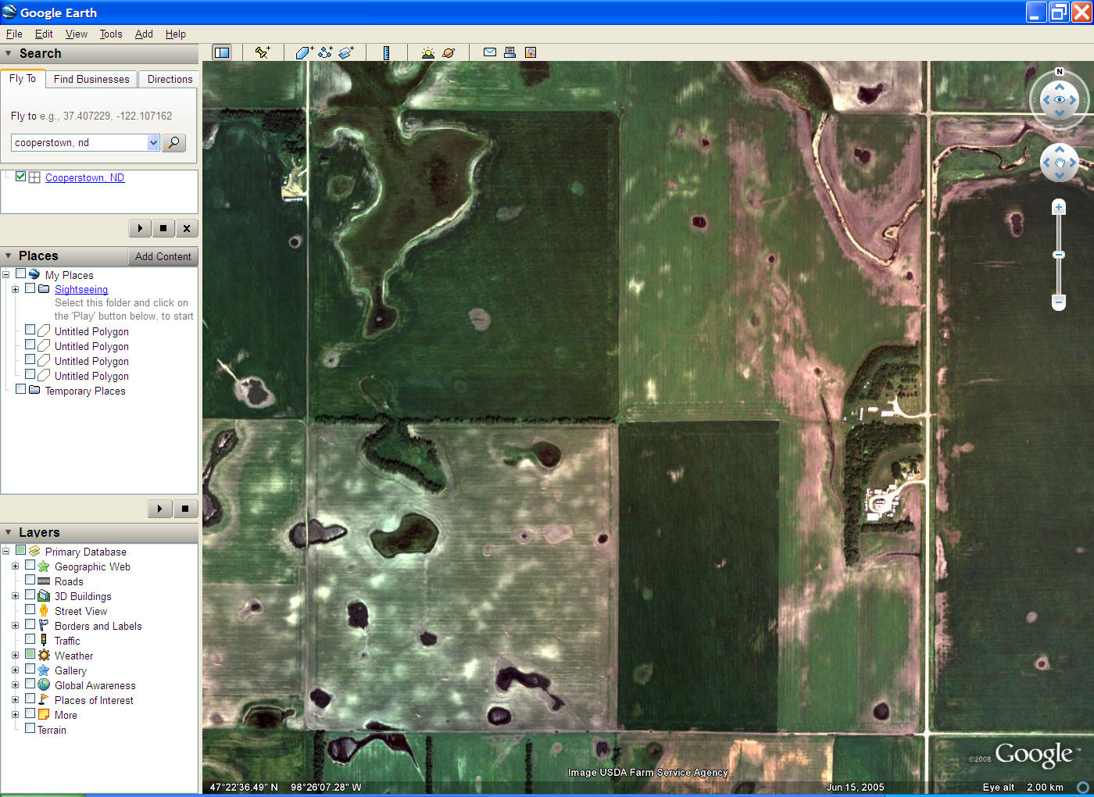Switch to the Directions tab

(x=170, y=79)
